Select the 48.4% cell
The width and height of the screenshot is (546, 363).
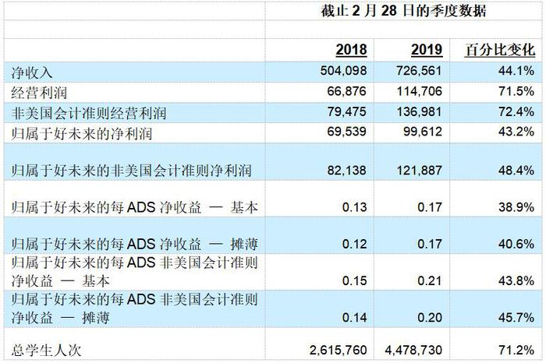pos(516,170)
